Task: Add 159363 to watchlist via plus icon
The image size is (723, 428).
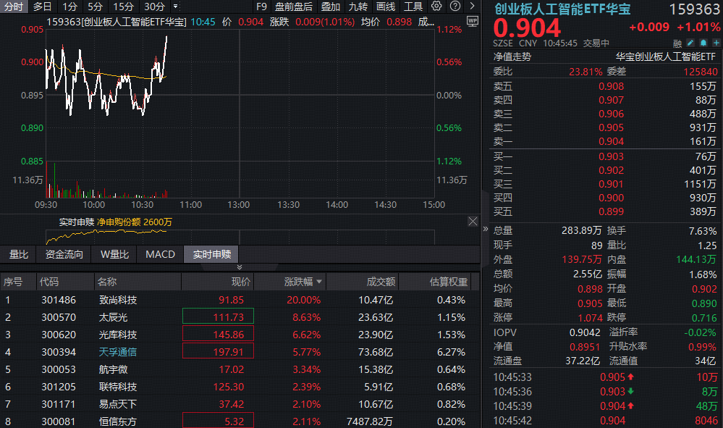Action: (x=716, y=43)
